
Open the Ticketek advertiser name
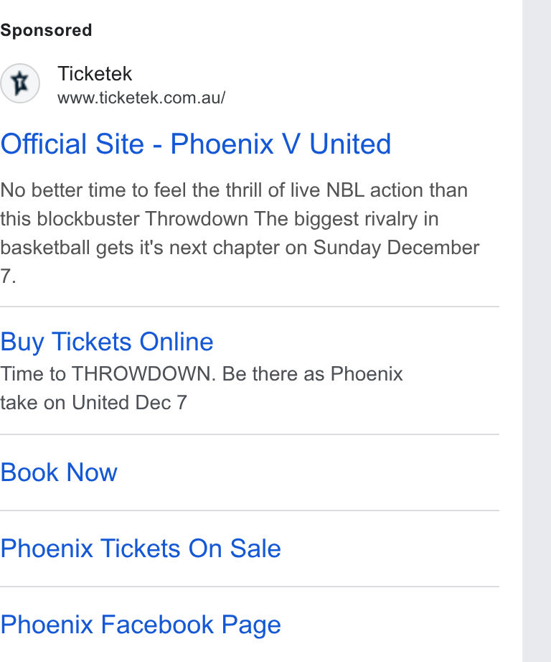(95, 74)
